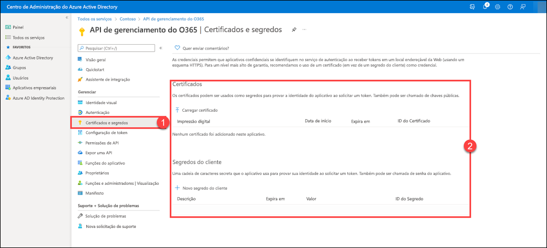
Task: Open the portal directory filter icon in header
Action: [472, 7]
